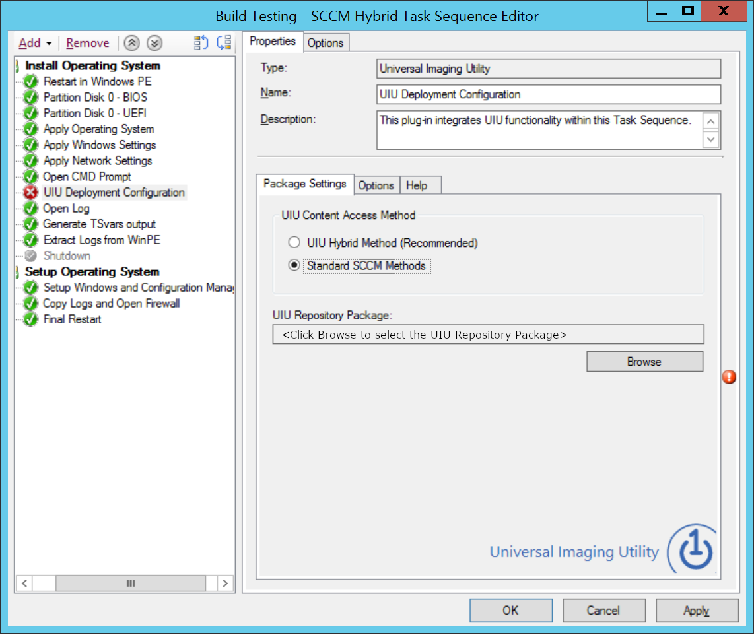Click status icon of Open CMD Prompt
Image resolution: width=754 pixels, height=635 pixels.
31,177
